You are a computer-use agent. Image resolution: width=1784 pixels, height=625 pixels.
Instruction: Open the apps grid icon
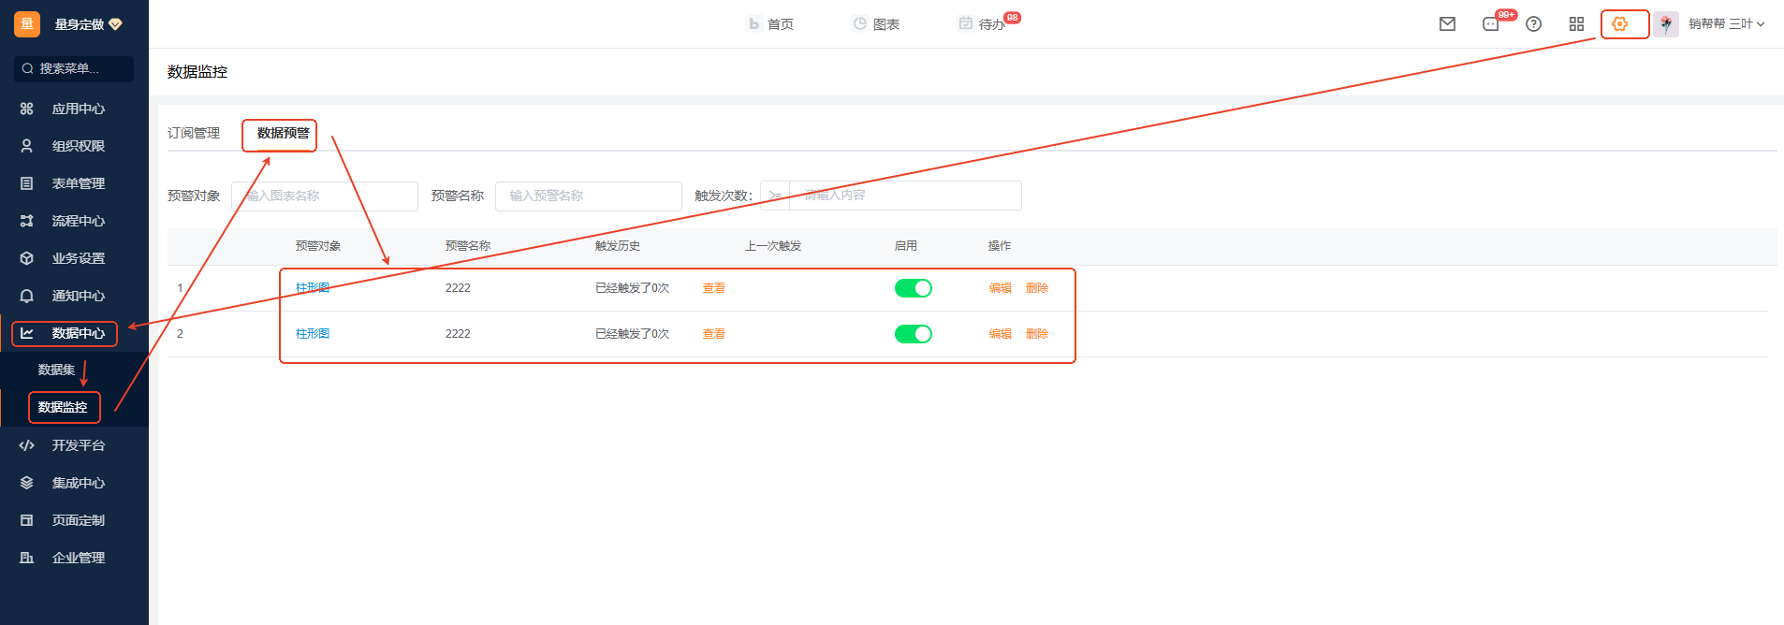(x=1576, y=24)
